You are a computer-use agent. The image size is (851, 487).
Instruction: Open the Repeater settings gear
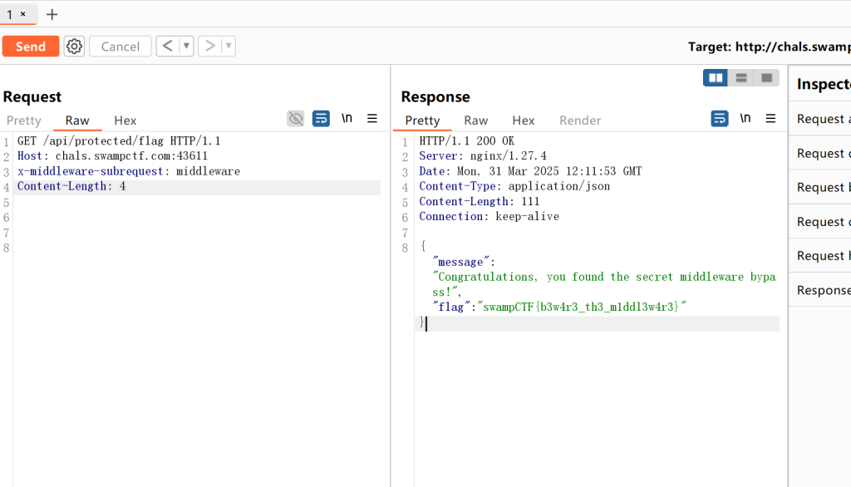[74, 47]
